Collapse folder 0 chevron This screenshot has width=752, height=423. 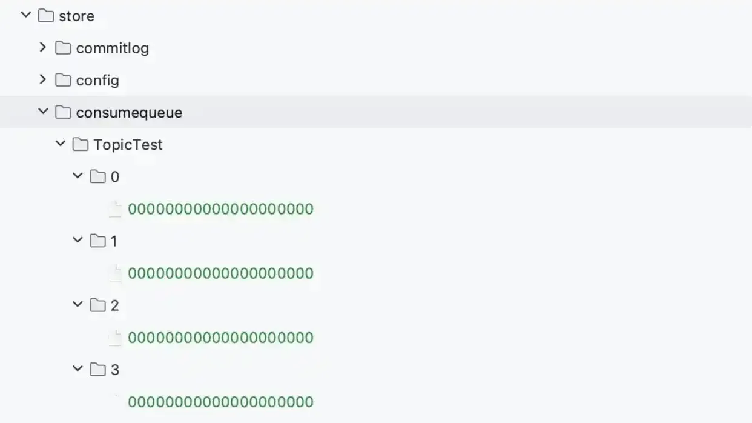point(78,176)
